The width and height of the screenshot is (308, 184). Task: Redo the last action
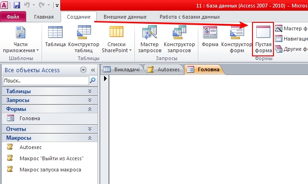point(42,5)
